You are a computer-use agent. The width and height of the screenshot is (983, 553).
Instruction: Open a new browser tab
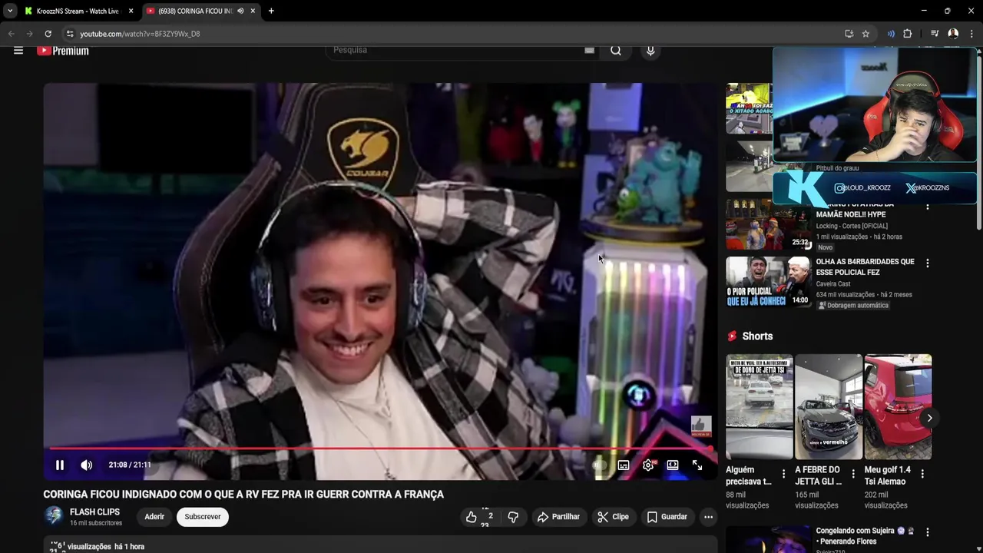click(x=271, y=11)
